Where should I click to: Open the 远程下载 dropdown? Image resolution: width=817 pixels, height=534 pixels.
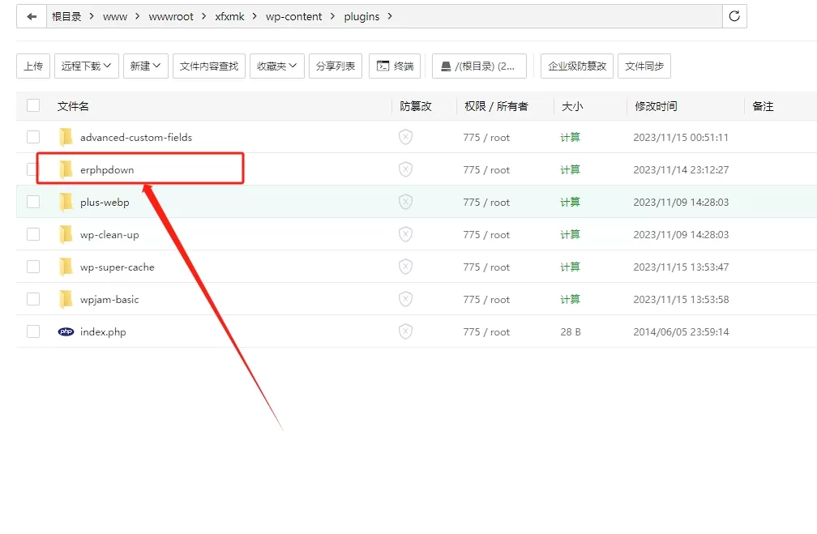click(86, 66)
